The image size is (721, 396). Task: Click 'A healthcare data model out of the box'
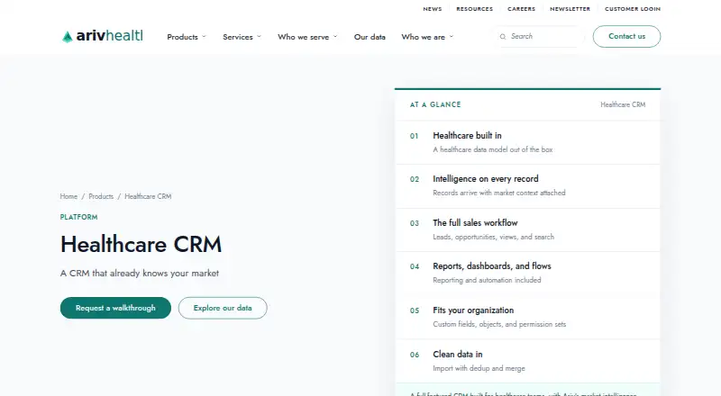click(492, 149)
